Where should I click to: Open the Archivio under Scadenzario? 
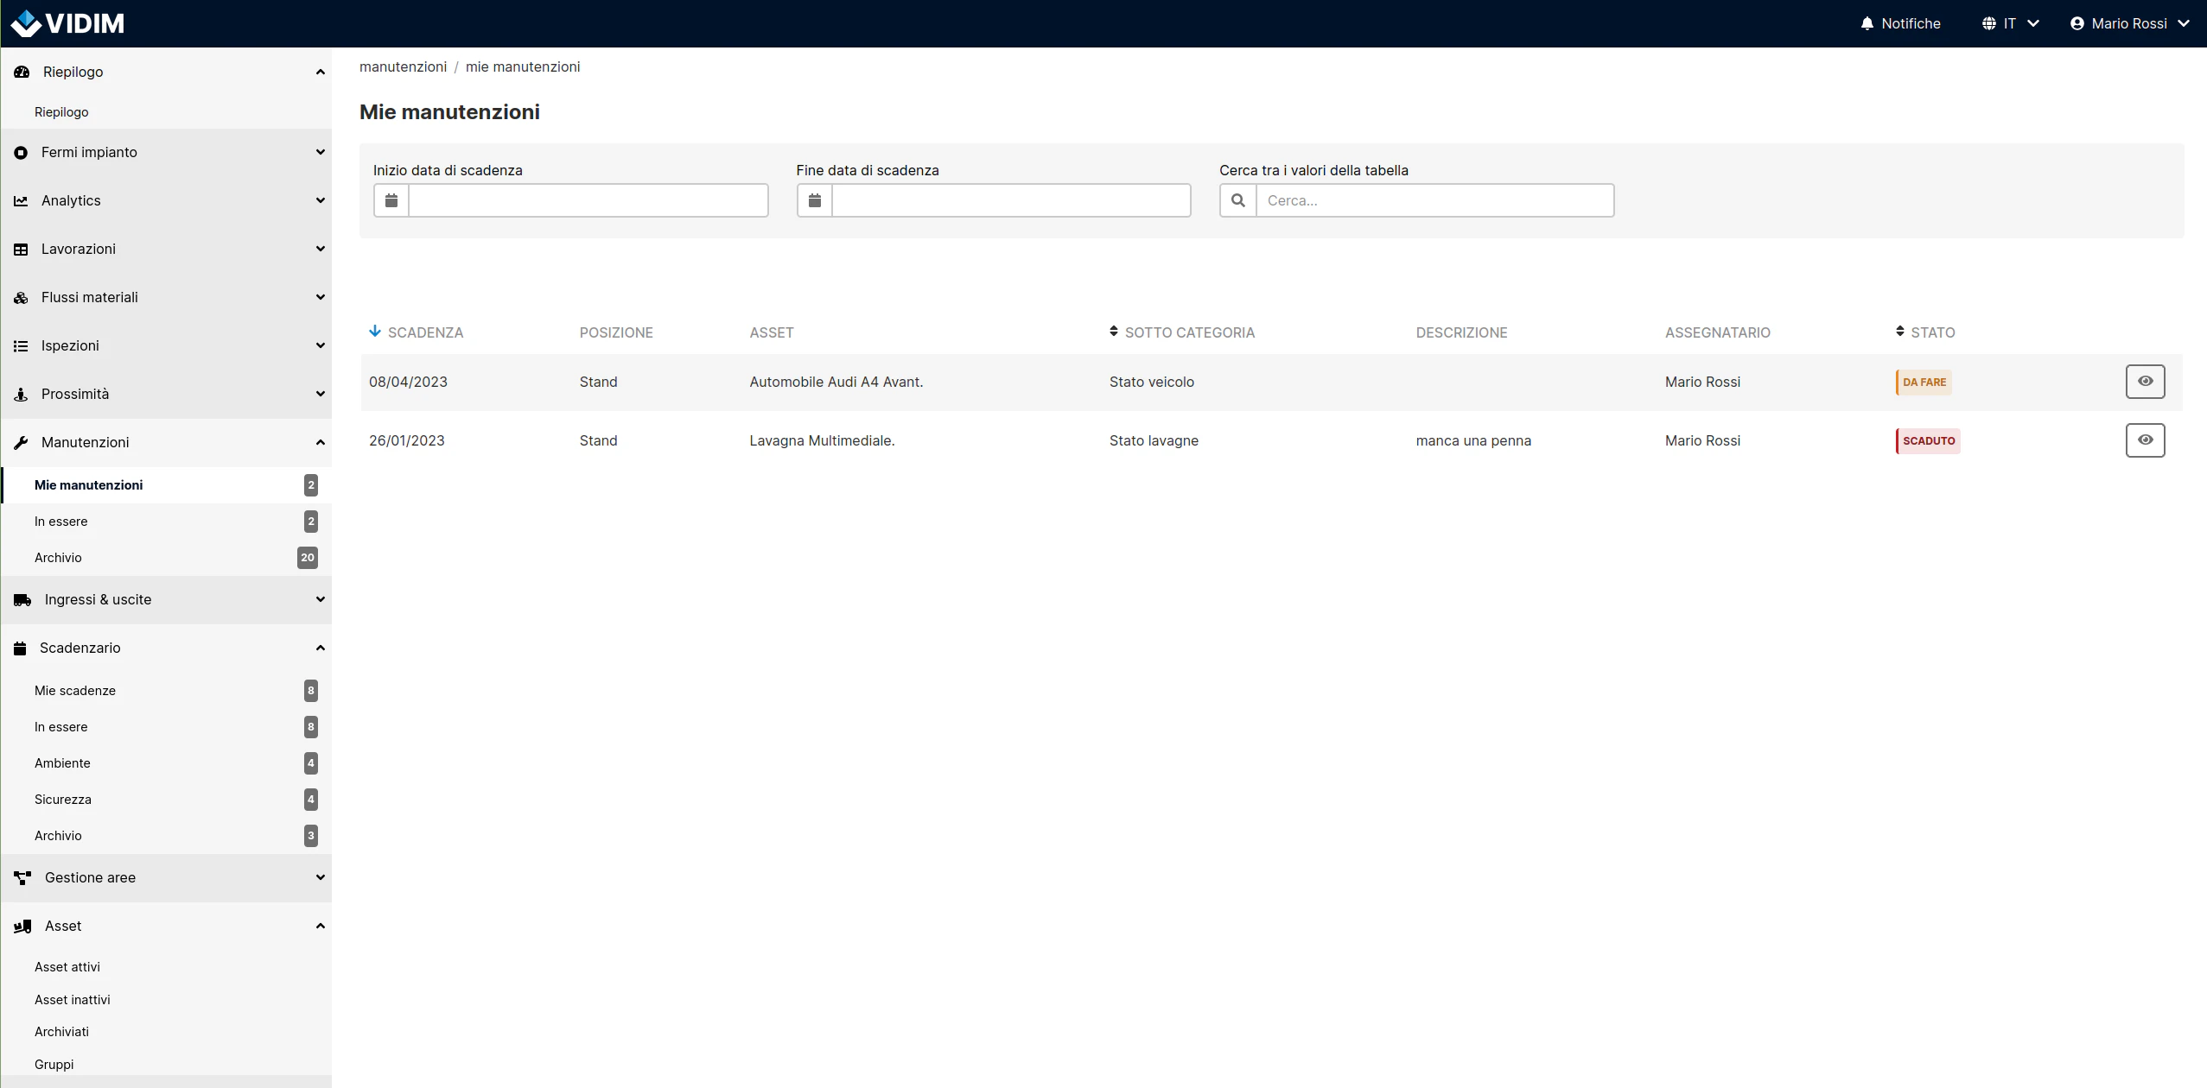tap(58, 835)
